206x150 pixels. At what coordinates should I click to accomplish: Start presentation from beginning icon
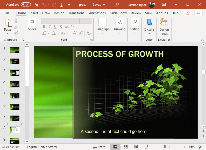(x=61, y=5)
